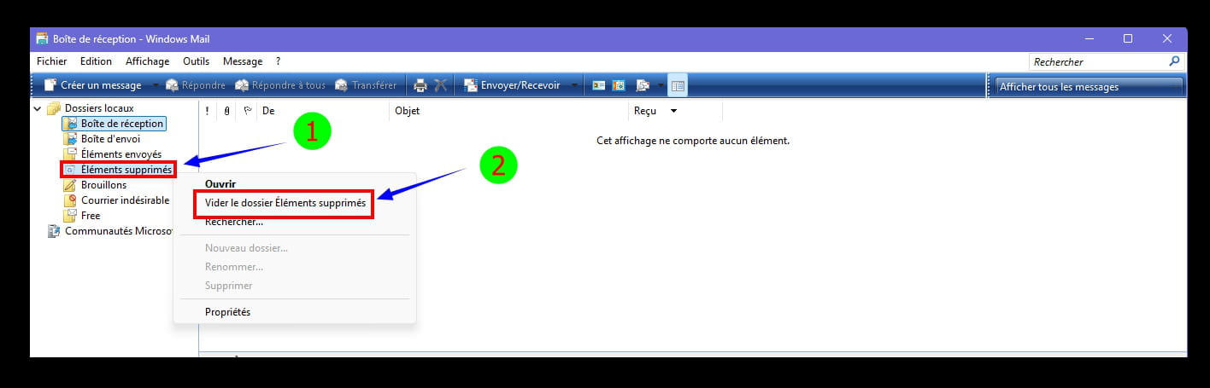
Task: Open the Afficher tous les messages view selector
Action: [x=1090, y=86]
